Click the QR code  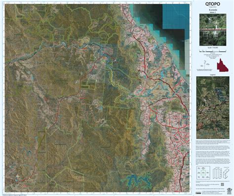[222, 185]
